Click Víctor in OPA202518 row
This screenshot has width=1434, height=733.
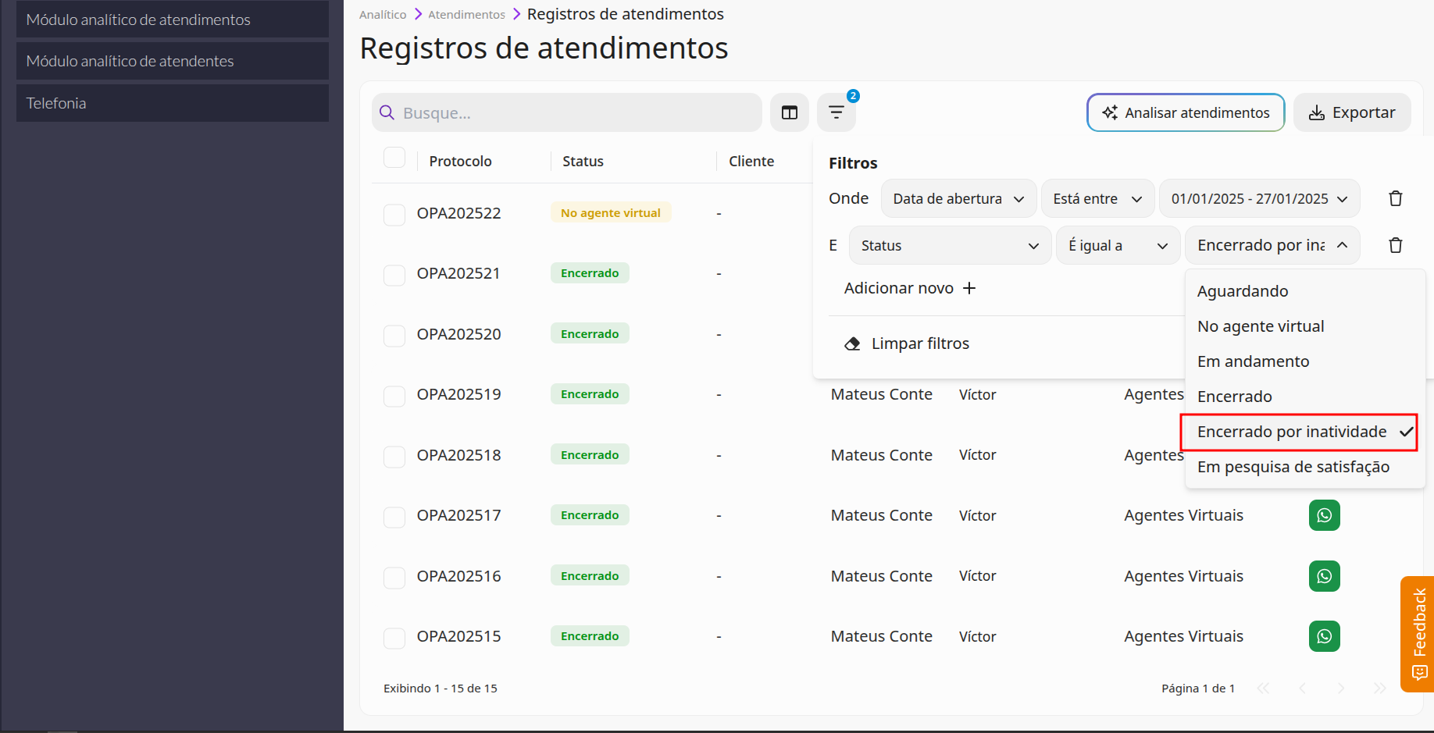tap(978, 455)
